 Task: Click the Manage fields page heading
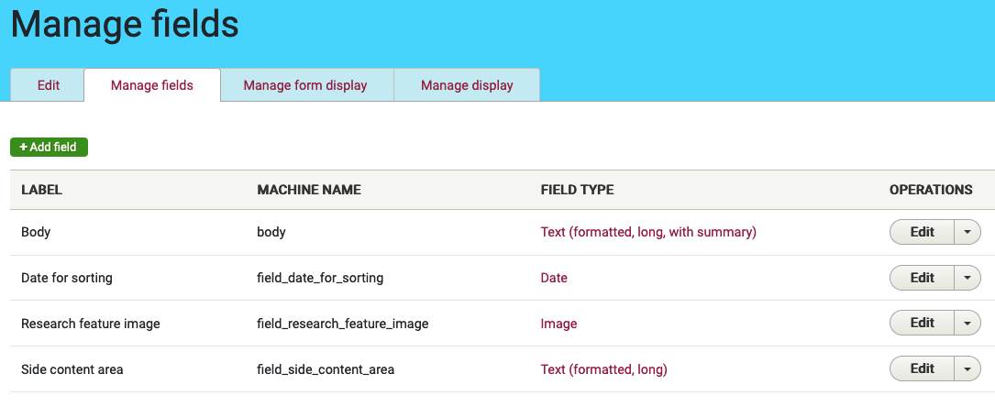[x=125, y=24]
